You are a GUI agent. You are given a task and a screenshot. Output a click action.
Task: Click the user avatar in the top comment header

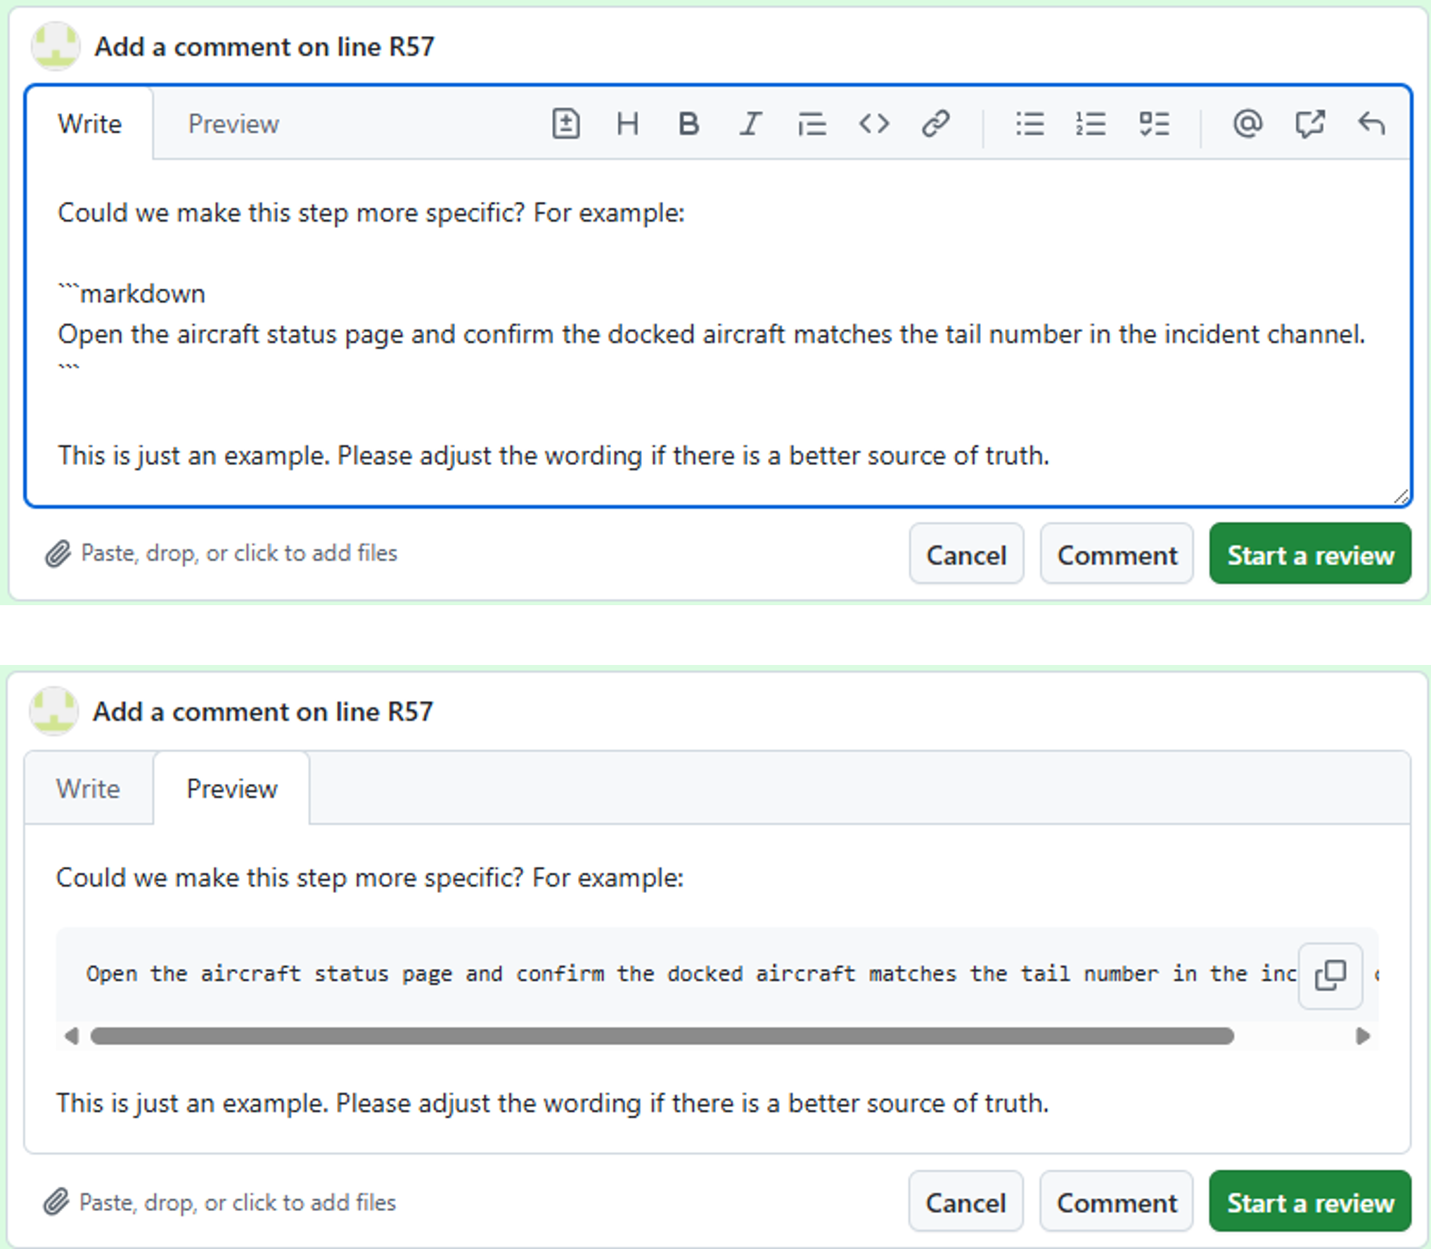click(x=56, y=46)
